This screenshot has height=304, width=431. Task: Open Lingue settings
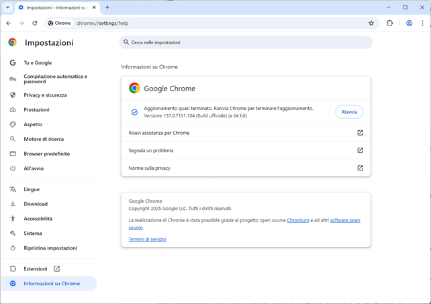point(32,189)
